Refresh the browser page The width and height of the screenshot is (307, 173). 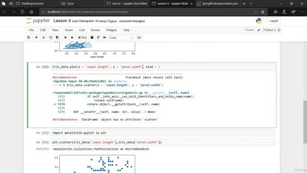(23, 12)
